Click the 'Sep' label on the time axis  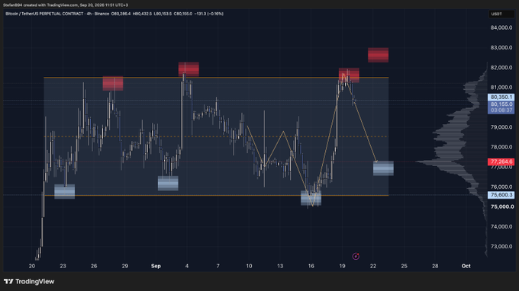[x=156, y=266]
